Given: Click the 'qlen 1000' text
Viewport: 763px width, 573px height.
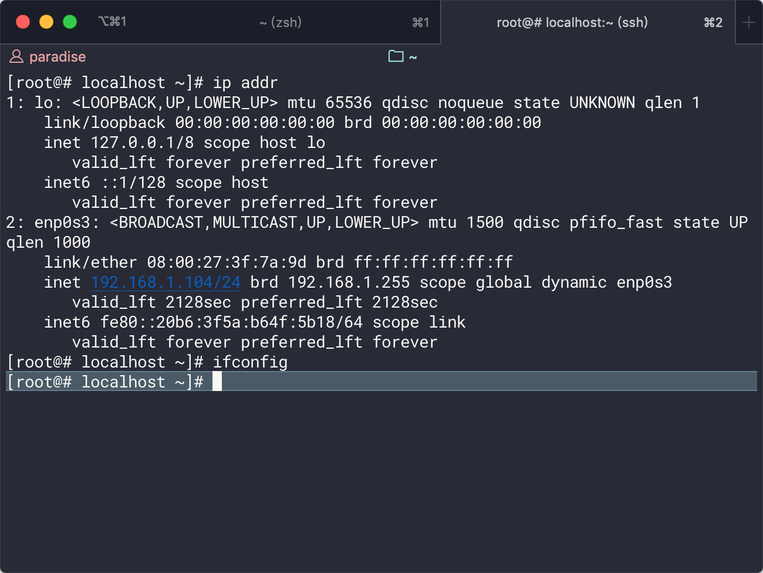Looking at the screenshot, I should pos(48,242).
